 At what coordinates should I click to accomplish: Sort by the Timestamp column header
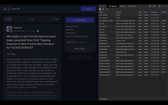pos(155,12)
